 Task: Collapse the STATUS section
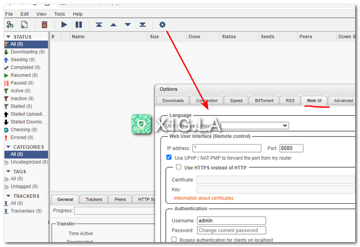(8, 37)
